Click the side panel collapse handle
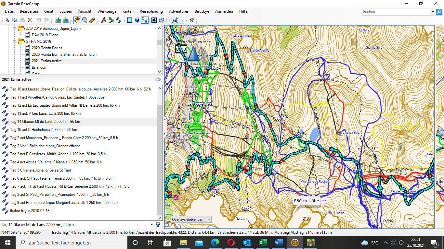Screen dimensions: 444x249 tap(164, 120)
